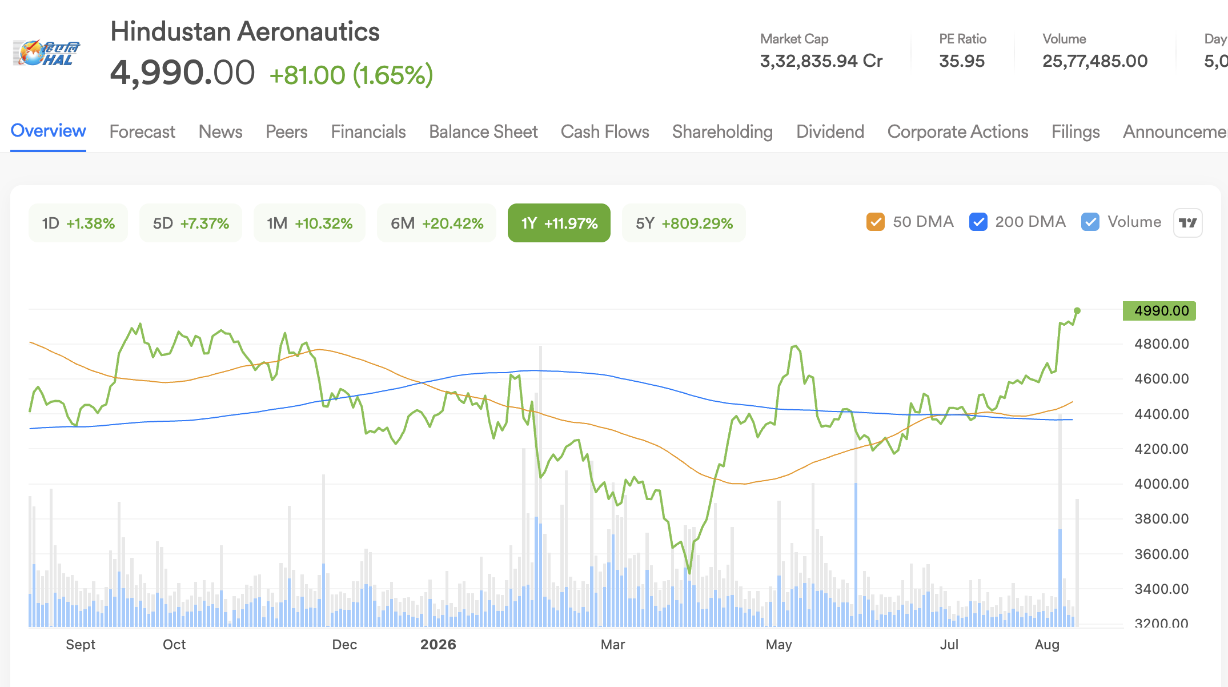
Task: Disable the Volume checkbox
Action: pyautogui.click(x=1090, y=222)
